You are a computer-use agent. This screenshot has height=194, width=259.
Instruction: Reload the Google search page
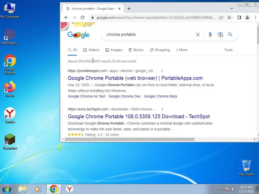[x=82, y=17]
